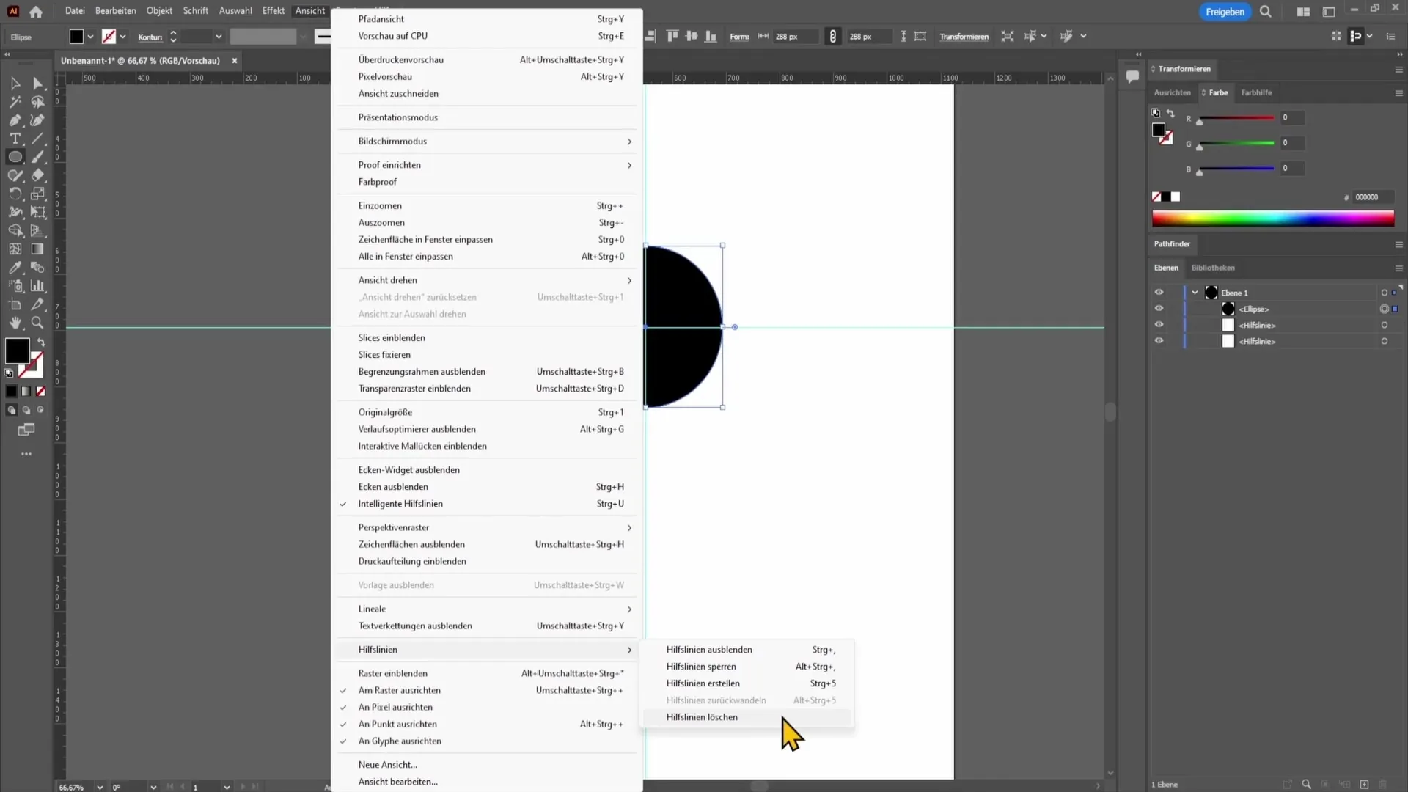Select the Hand tool
Viewport: 1408px width, 792px height.
click(15, 323)
